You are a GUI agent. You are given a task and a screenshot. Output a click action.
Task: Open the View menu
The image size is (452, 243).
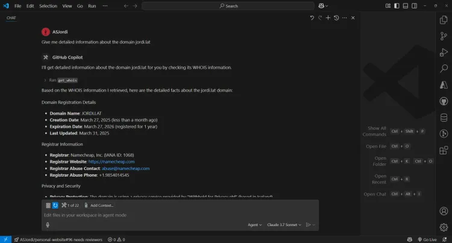pos(67,6)
